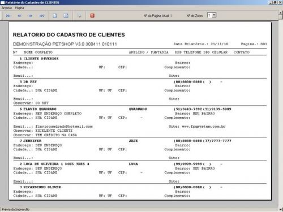
Task: Click the red close preview icon
Action: click(x=92, y=16)
